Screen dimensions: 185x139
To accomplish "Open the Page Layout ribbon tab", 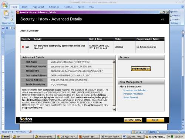I will [x=38, y=7].
